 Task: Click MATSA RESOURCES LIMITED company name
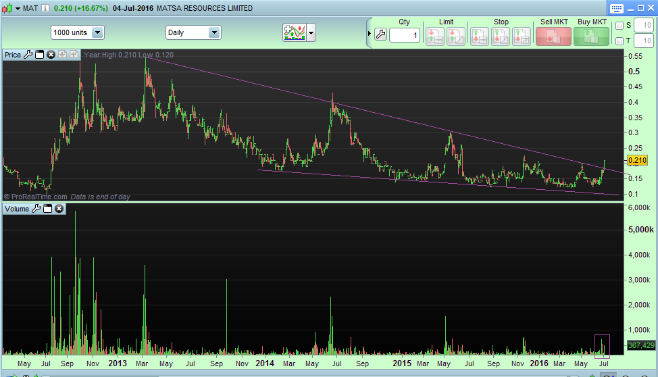(205, 8)
